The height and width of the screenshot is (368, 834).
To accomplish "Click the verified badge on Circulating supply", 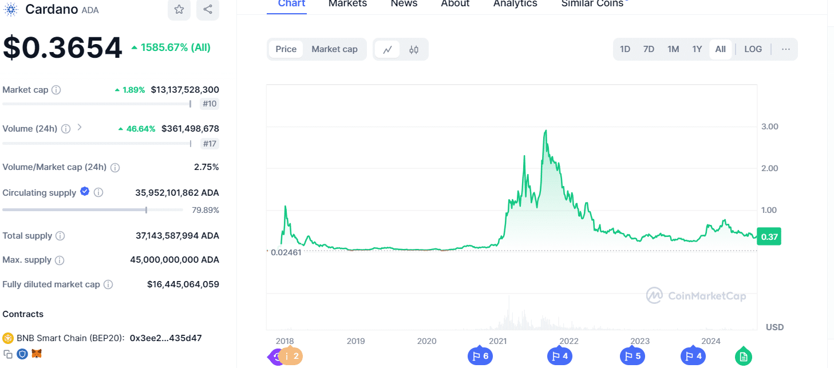I will [84, 191].
